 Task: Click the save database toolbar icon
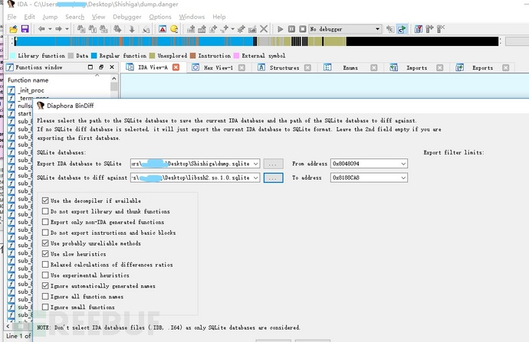[x=25, y=29]
